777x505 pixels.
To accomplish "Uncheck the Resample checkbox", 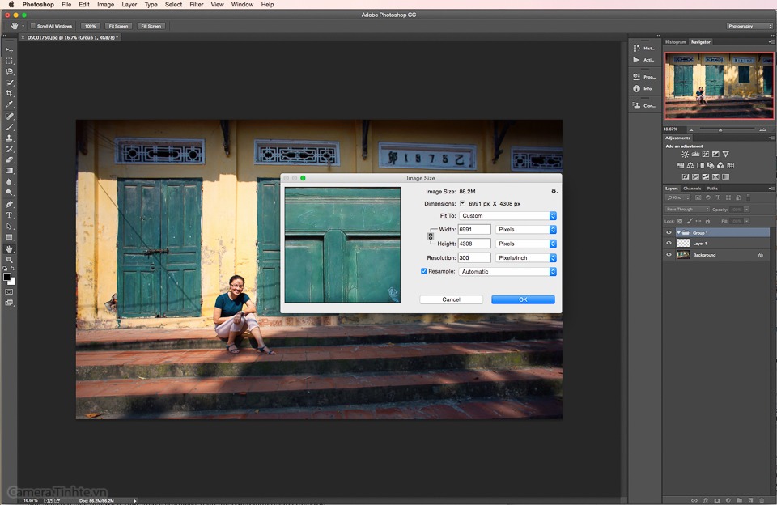I will pos(424,271).
